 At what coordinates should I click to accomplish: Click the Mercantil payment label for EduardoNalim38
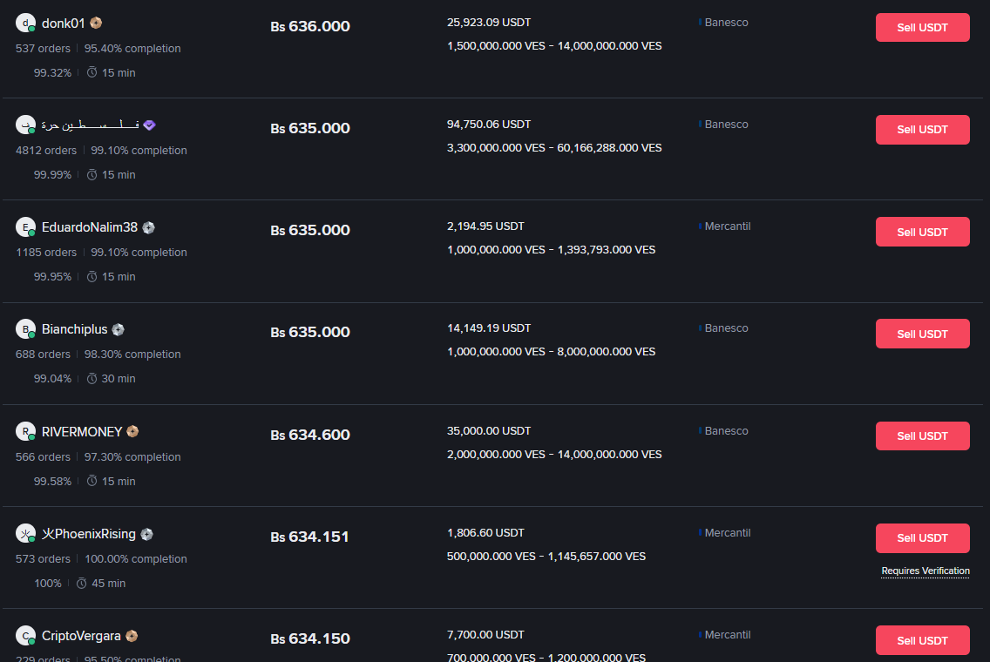click(x=727, y=226)
